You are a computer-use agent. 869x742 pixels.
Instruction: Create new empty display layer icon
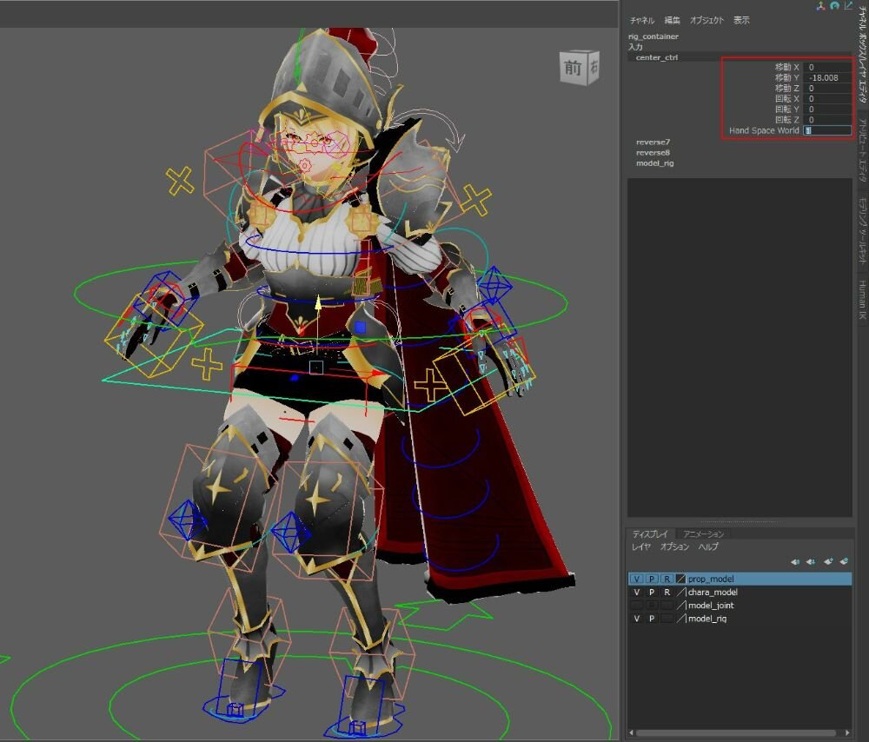click(828, 561)
